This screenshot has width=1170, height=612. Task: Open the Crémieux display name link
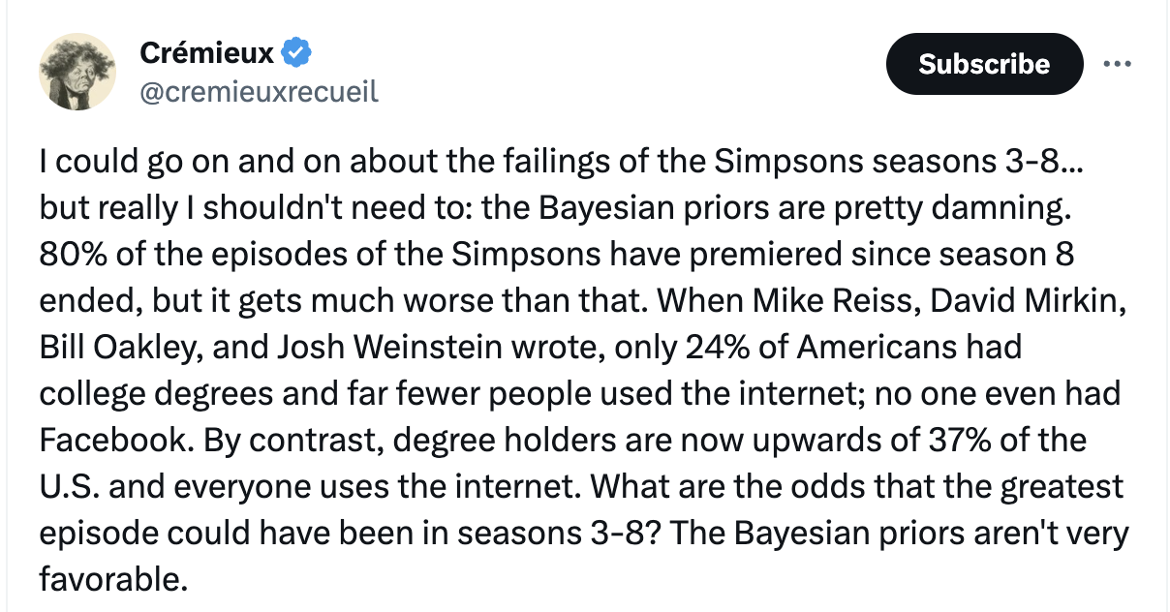(207, 52)
